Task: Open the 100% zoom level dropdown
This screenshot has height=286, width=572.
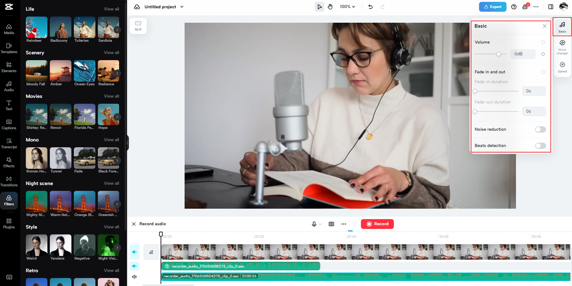Action: pos(348,7)
